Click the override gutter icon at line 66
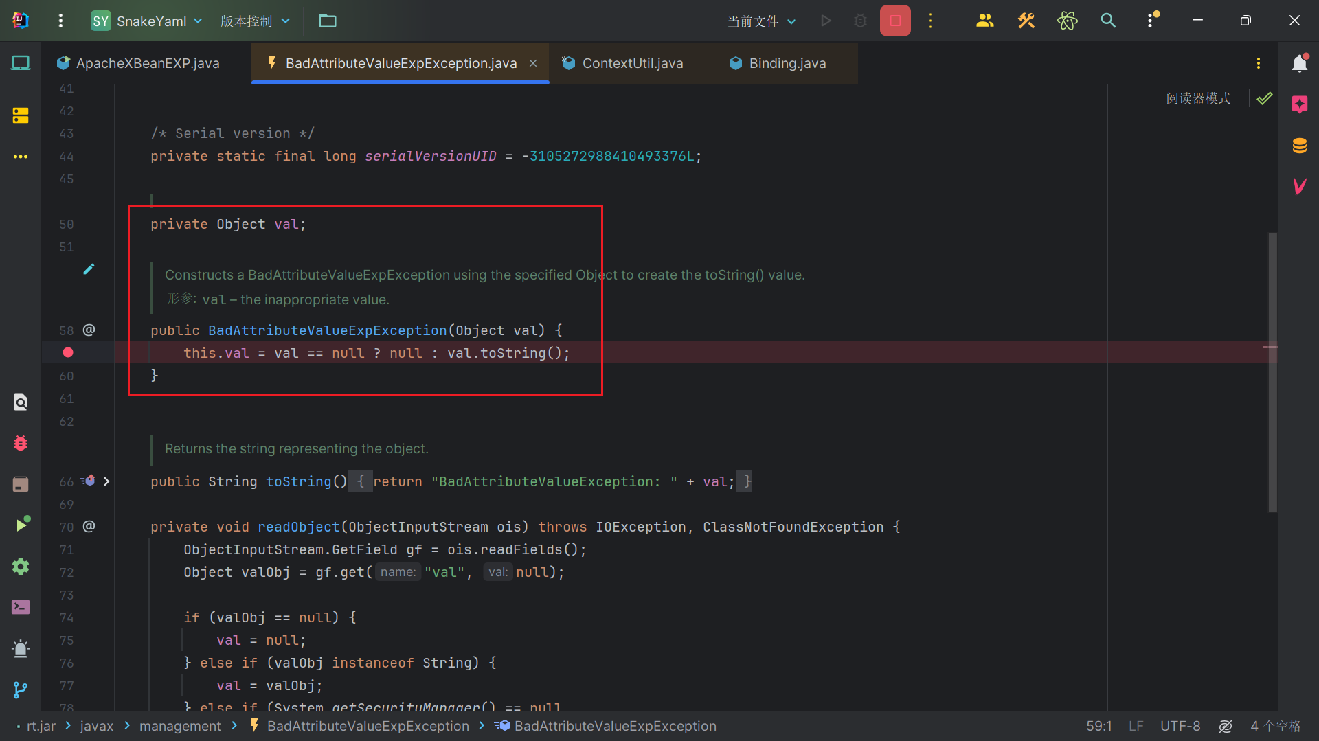1319x741 pixels. coord(88,481)
